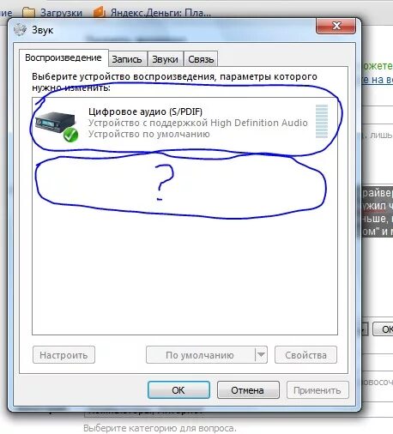Click the S/PDIF device volume level meter
Image resolution: width=393 pixels, height=434 pixels.
coord(322,121)
